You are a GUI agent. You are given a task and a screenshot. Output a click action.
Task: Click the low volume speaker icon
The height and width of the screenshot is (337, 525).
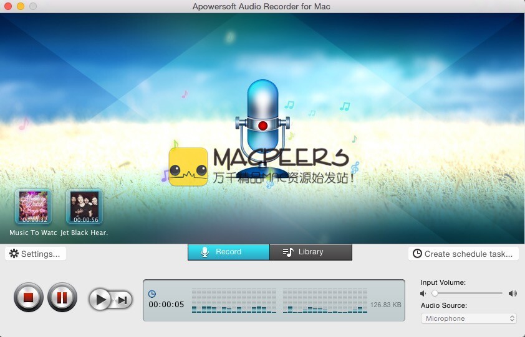click(423, 293)
